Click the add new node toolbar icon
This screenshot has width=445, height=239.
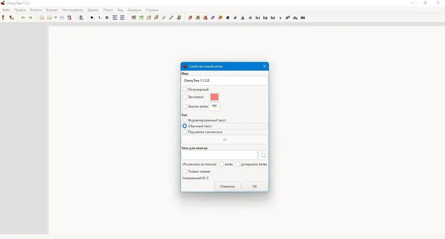tap(3, 18)
